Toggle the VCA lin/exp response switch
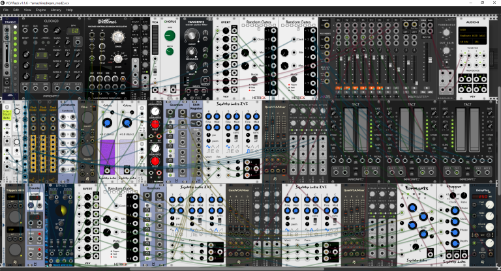501x271 pixels. point(155,71)
